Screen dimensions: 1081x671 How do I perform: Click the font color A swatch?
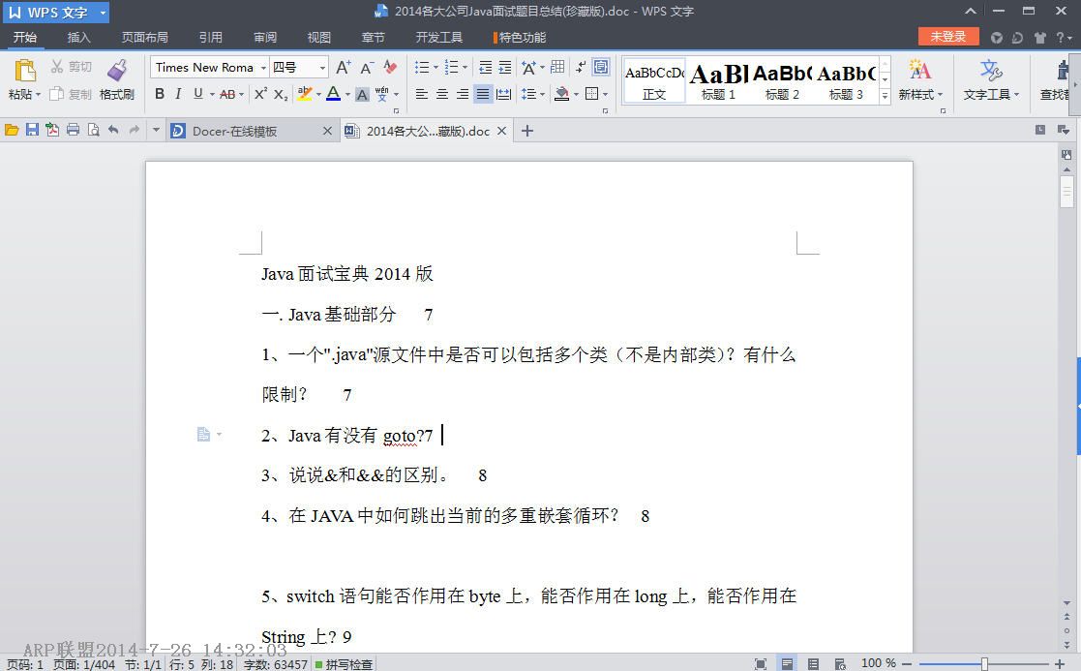click(333, 94)
